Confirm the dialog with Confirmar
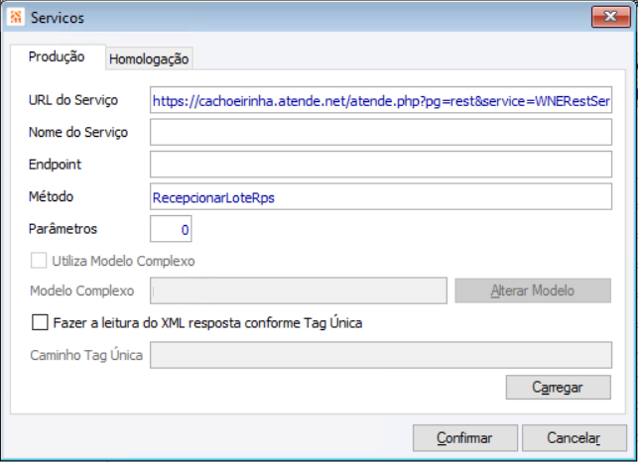Viewport: 638px width, 462px height. coord(464,438)
